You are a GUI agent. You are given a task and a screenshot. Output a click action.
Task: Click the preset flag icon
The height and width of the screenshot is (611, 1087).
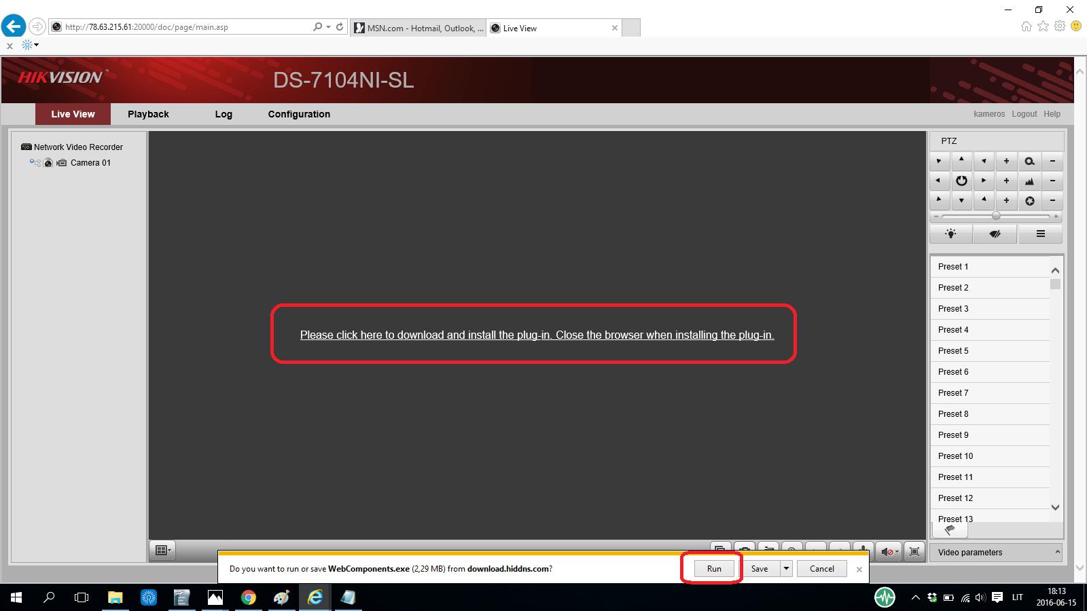(x=950, y=530)
